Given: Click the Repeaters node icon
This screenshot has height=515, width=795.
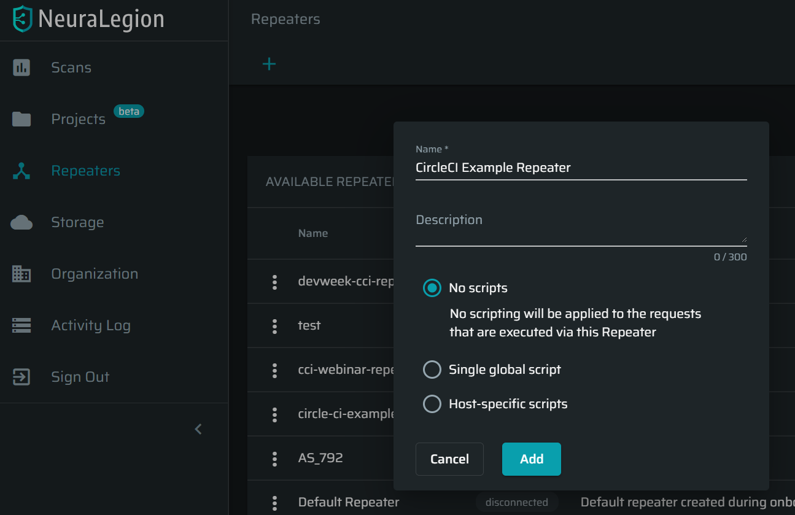Looking at the screenshot, I should click(21, 171).
